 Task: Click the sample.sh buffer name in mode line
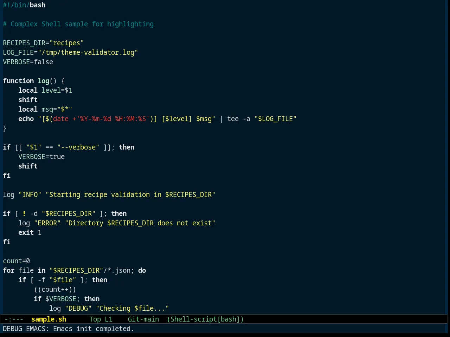[x=49, y=319]
